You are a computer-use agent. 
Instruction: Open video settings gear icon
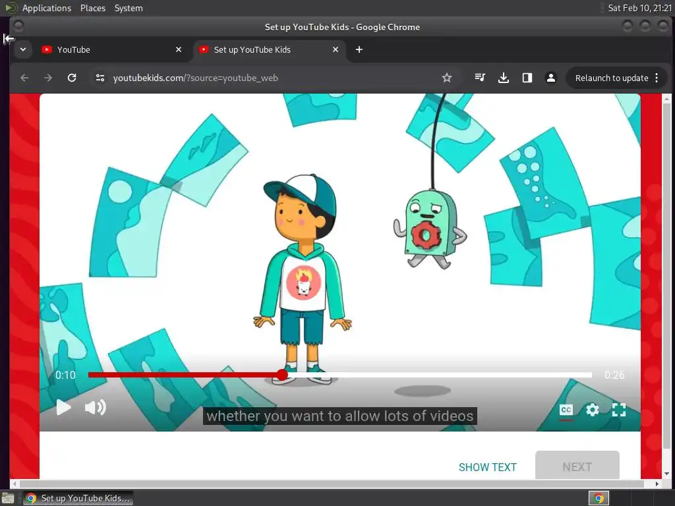coord(593,410)
